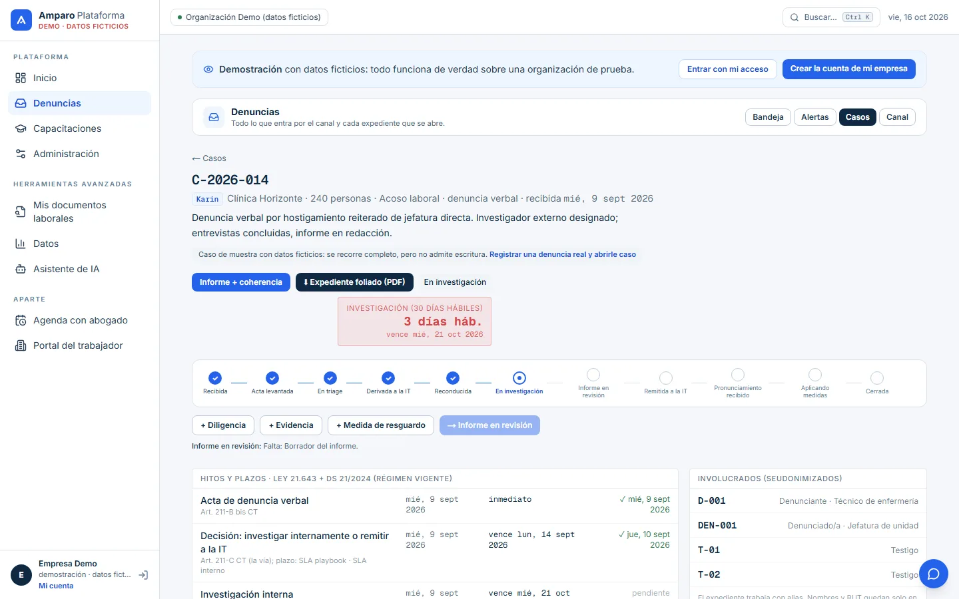
Task: Click Entrar con mi acceso
Action: pos(728,69)
